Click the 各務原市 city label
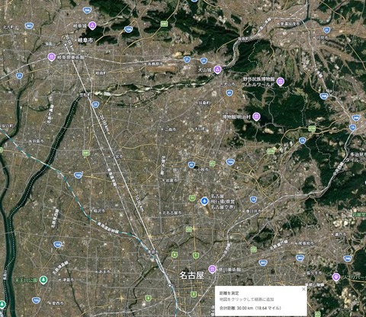Viewport: 366px width, 317px height. 155,64
